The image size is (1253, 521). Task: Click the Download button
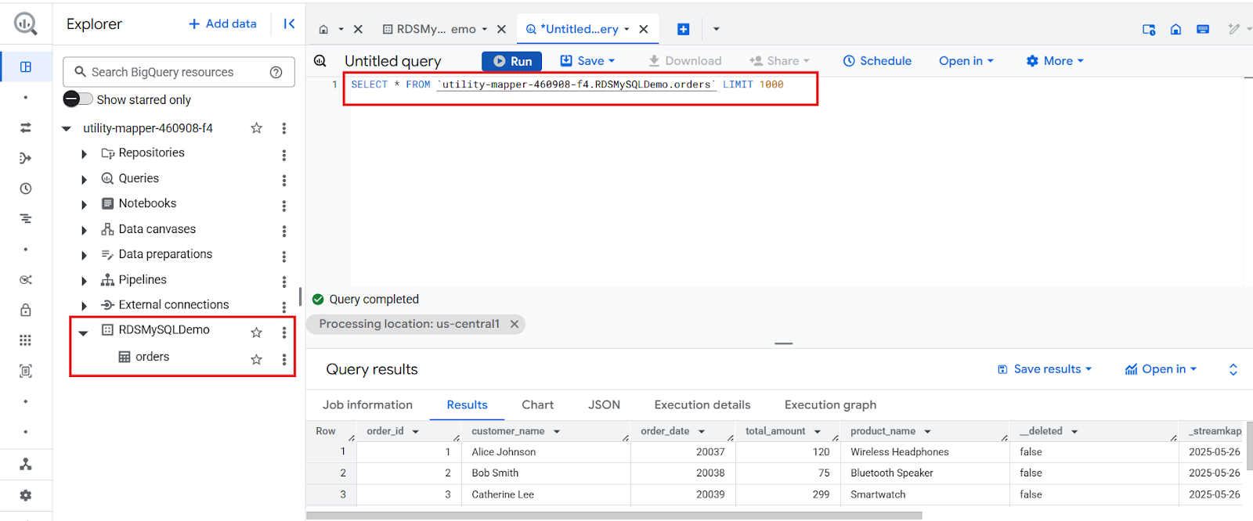[x=685, y=61]
